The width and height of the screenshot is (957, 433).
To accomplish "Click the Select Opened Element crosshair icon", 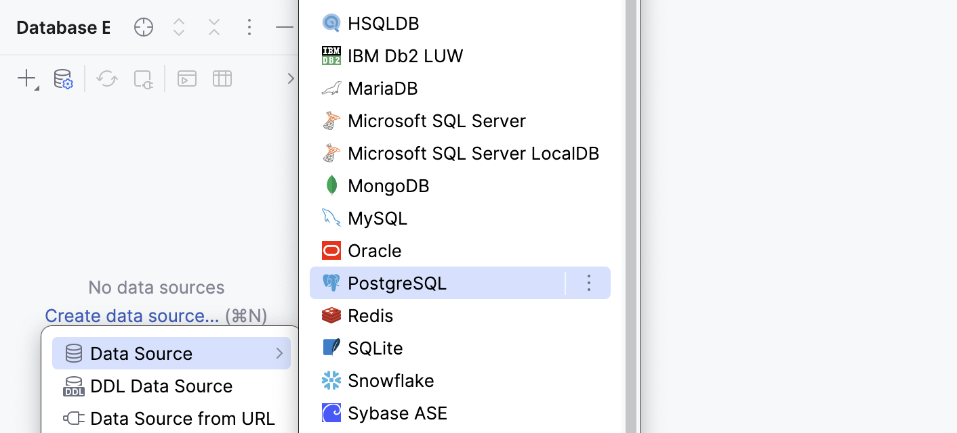I will (x=143, y=27).
